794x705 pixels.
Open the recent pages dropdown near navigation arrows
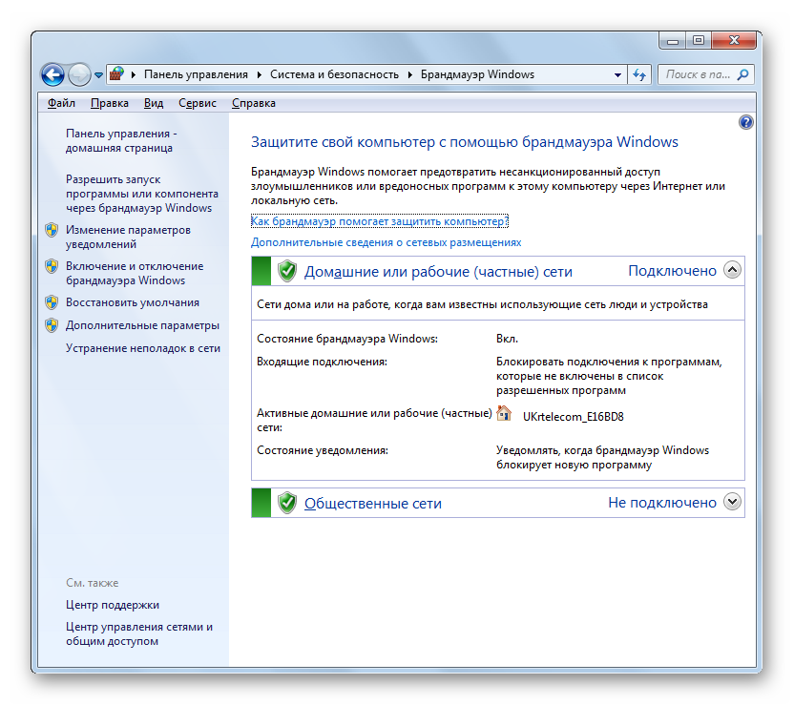[98, 75]
